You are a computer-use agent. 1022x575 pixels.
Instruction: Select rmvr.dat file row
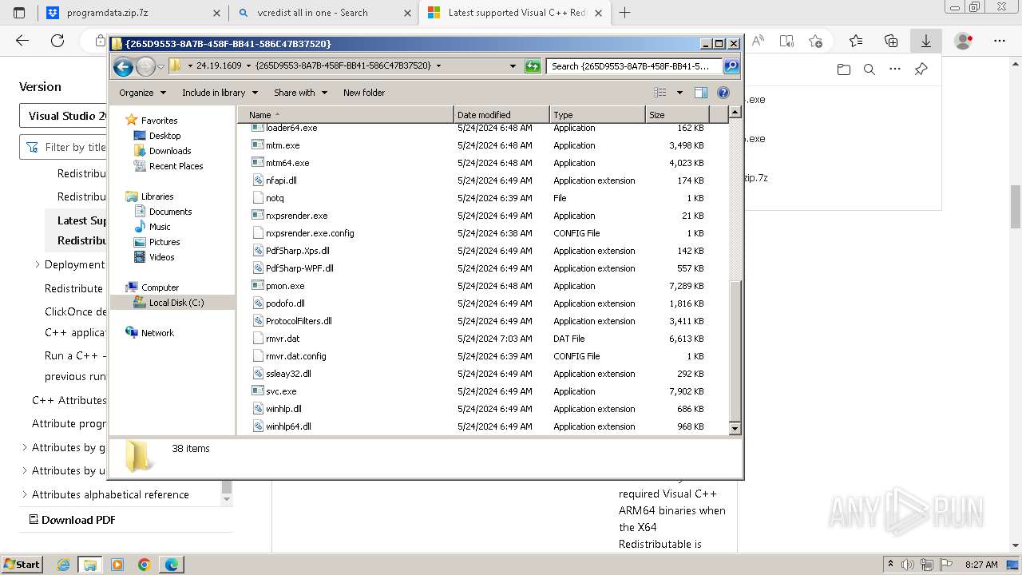click(x=483, y=339)
